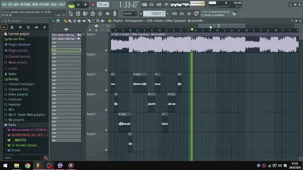The width and height of the screenshot is (303, 170).
Task: Mute Track 2 with its green dot
Action: point(106,70)
